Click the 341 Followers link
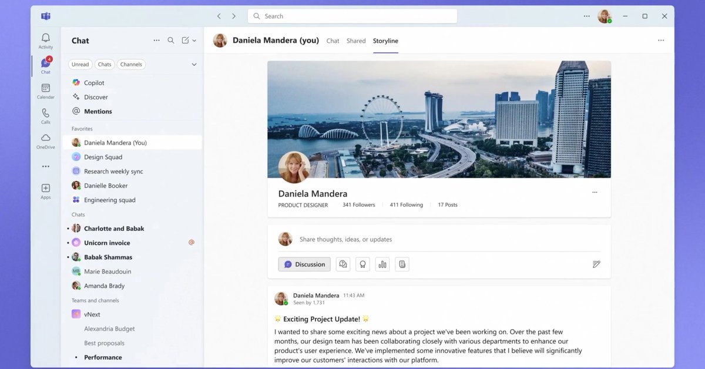705x369 pixels. click(358, 204)
